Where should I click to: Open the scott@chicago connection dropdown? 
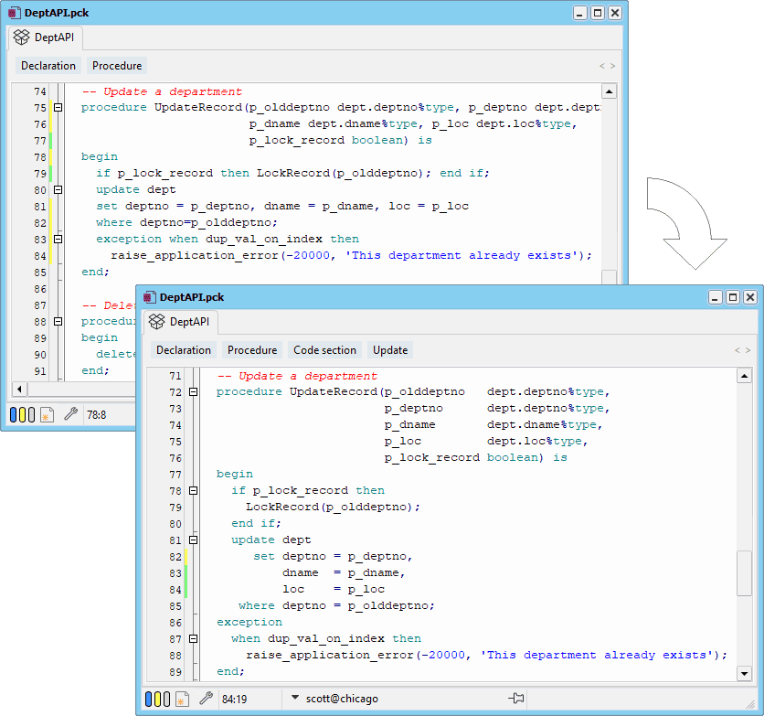tap(295, 698)
